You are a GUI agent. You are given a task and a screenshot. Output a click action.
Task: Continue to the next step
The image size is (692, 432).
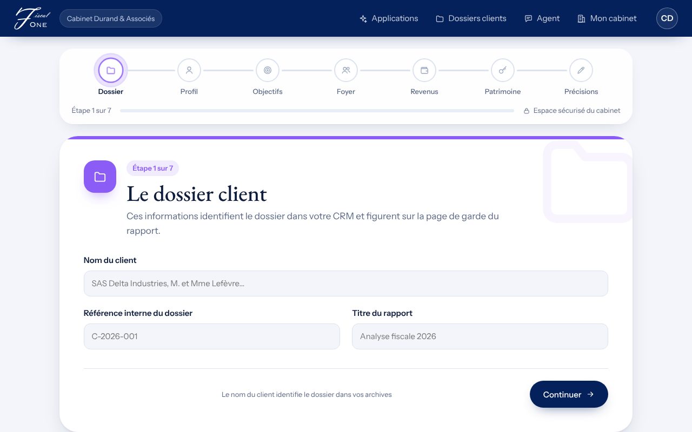[569, 394]
